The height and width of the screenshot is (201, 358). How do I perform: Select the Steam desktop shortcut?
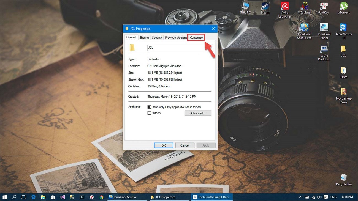tap(265, 8)
